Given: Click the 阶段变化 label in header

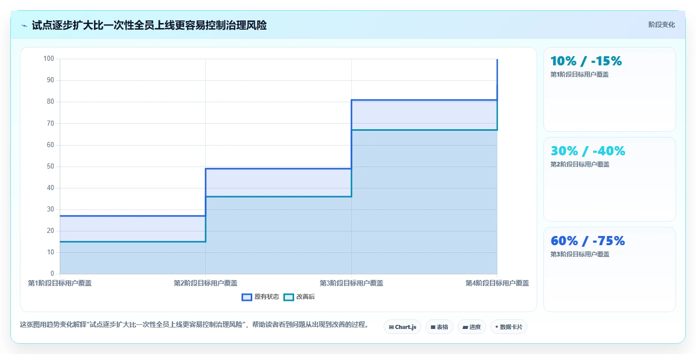Looking at the screenshot, I should (662, 25).
